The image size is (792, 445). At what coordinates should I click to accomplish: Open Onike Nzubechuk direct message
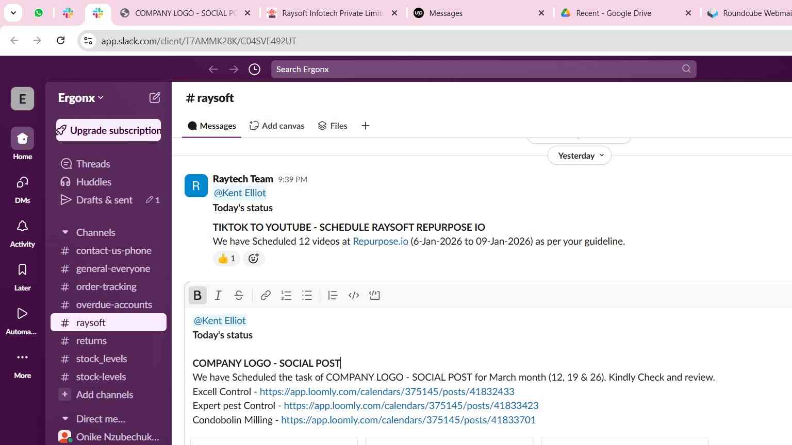tap(108, 437)
